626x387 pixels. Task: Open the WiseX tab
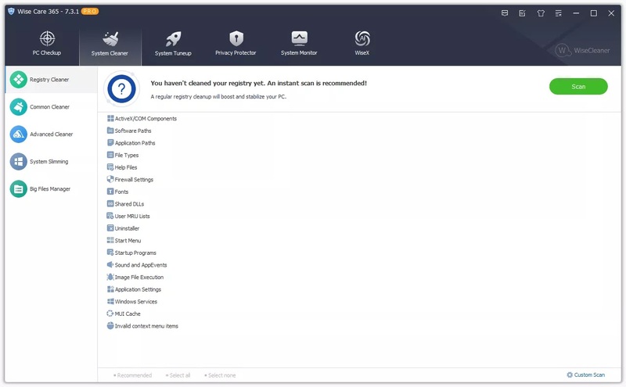[x=362, y=43]
